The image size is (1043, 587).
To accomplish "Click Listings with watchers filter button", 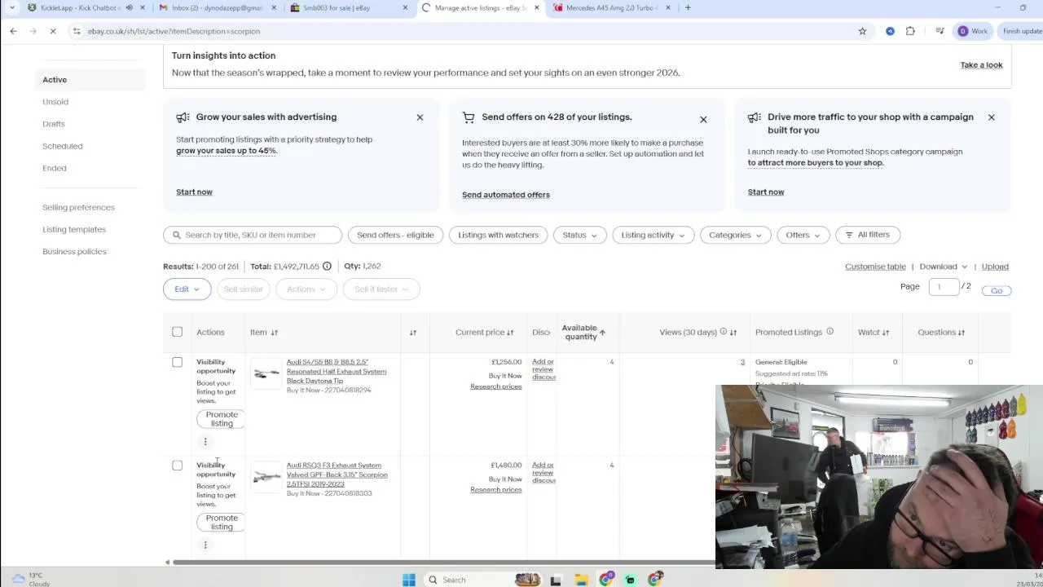I will [498, 235].
